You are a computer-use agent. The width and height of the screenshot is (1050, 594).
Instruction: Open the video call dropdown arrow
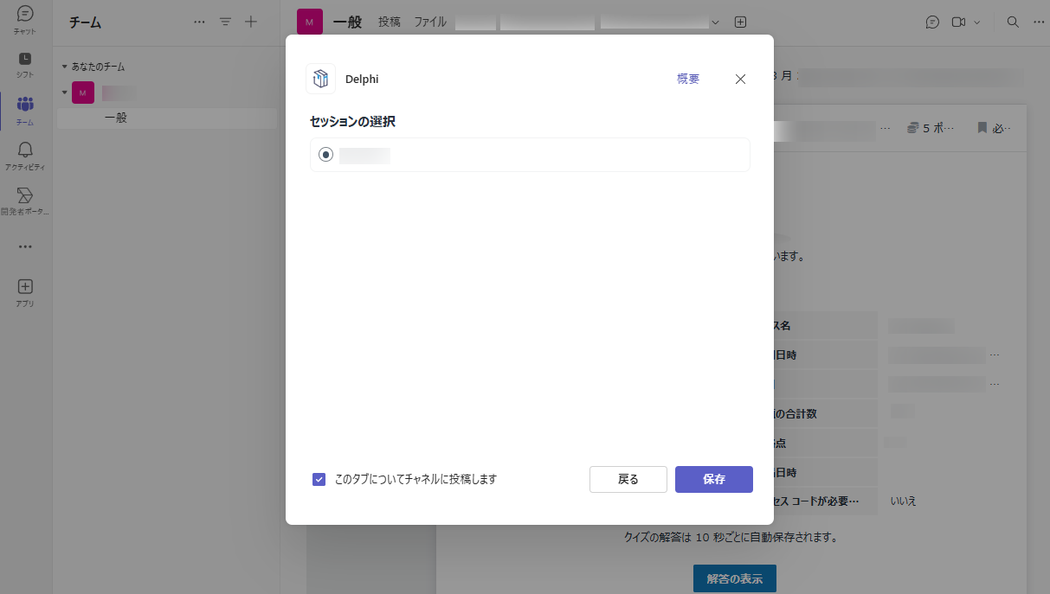(x=977, y=22)
